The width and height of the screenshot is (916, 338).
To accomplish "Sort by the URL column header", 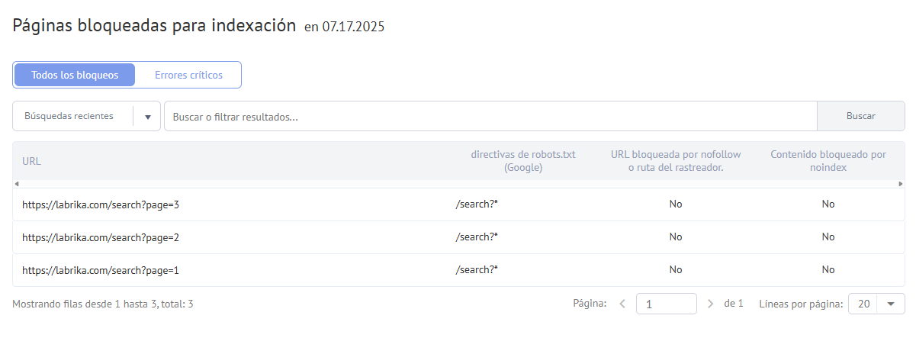I will coord(31,161).
